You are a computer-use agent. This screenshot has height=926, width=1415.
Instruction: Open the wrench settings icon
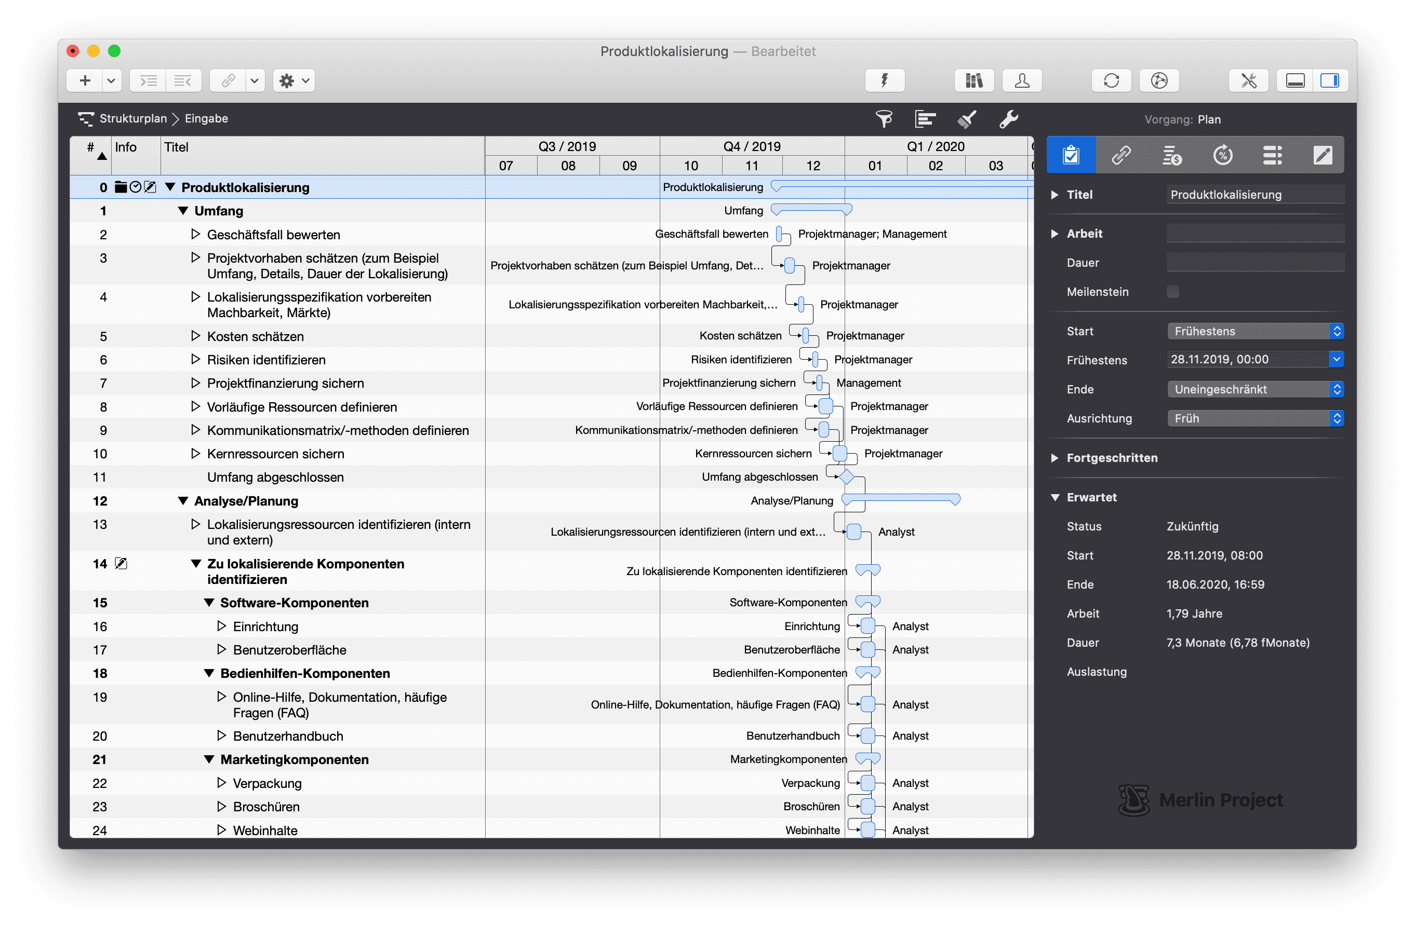point(1008,119)
